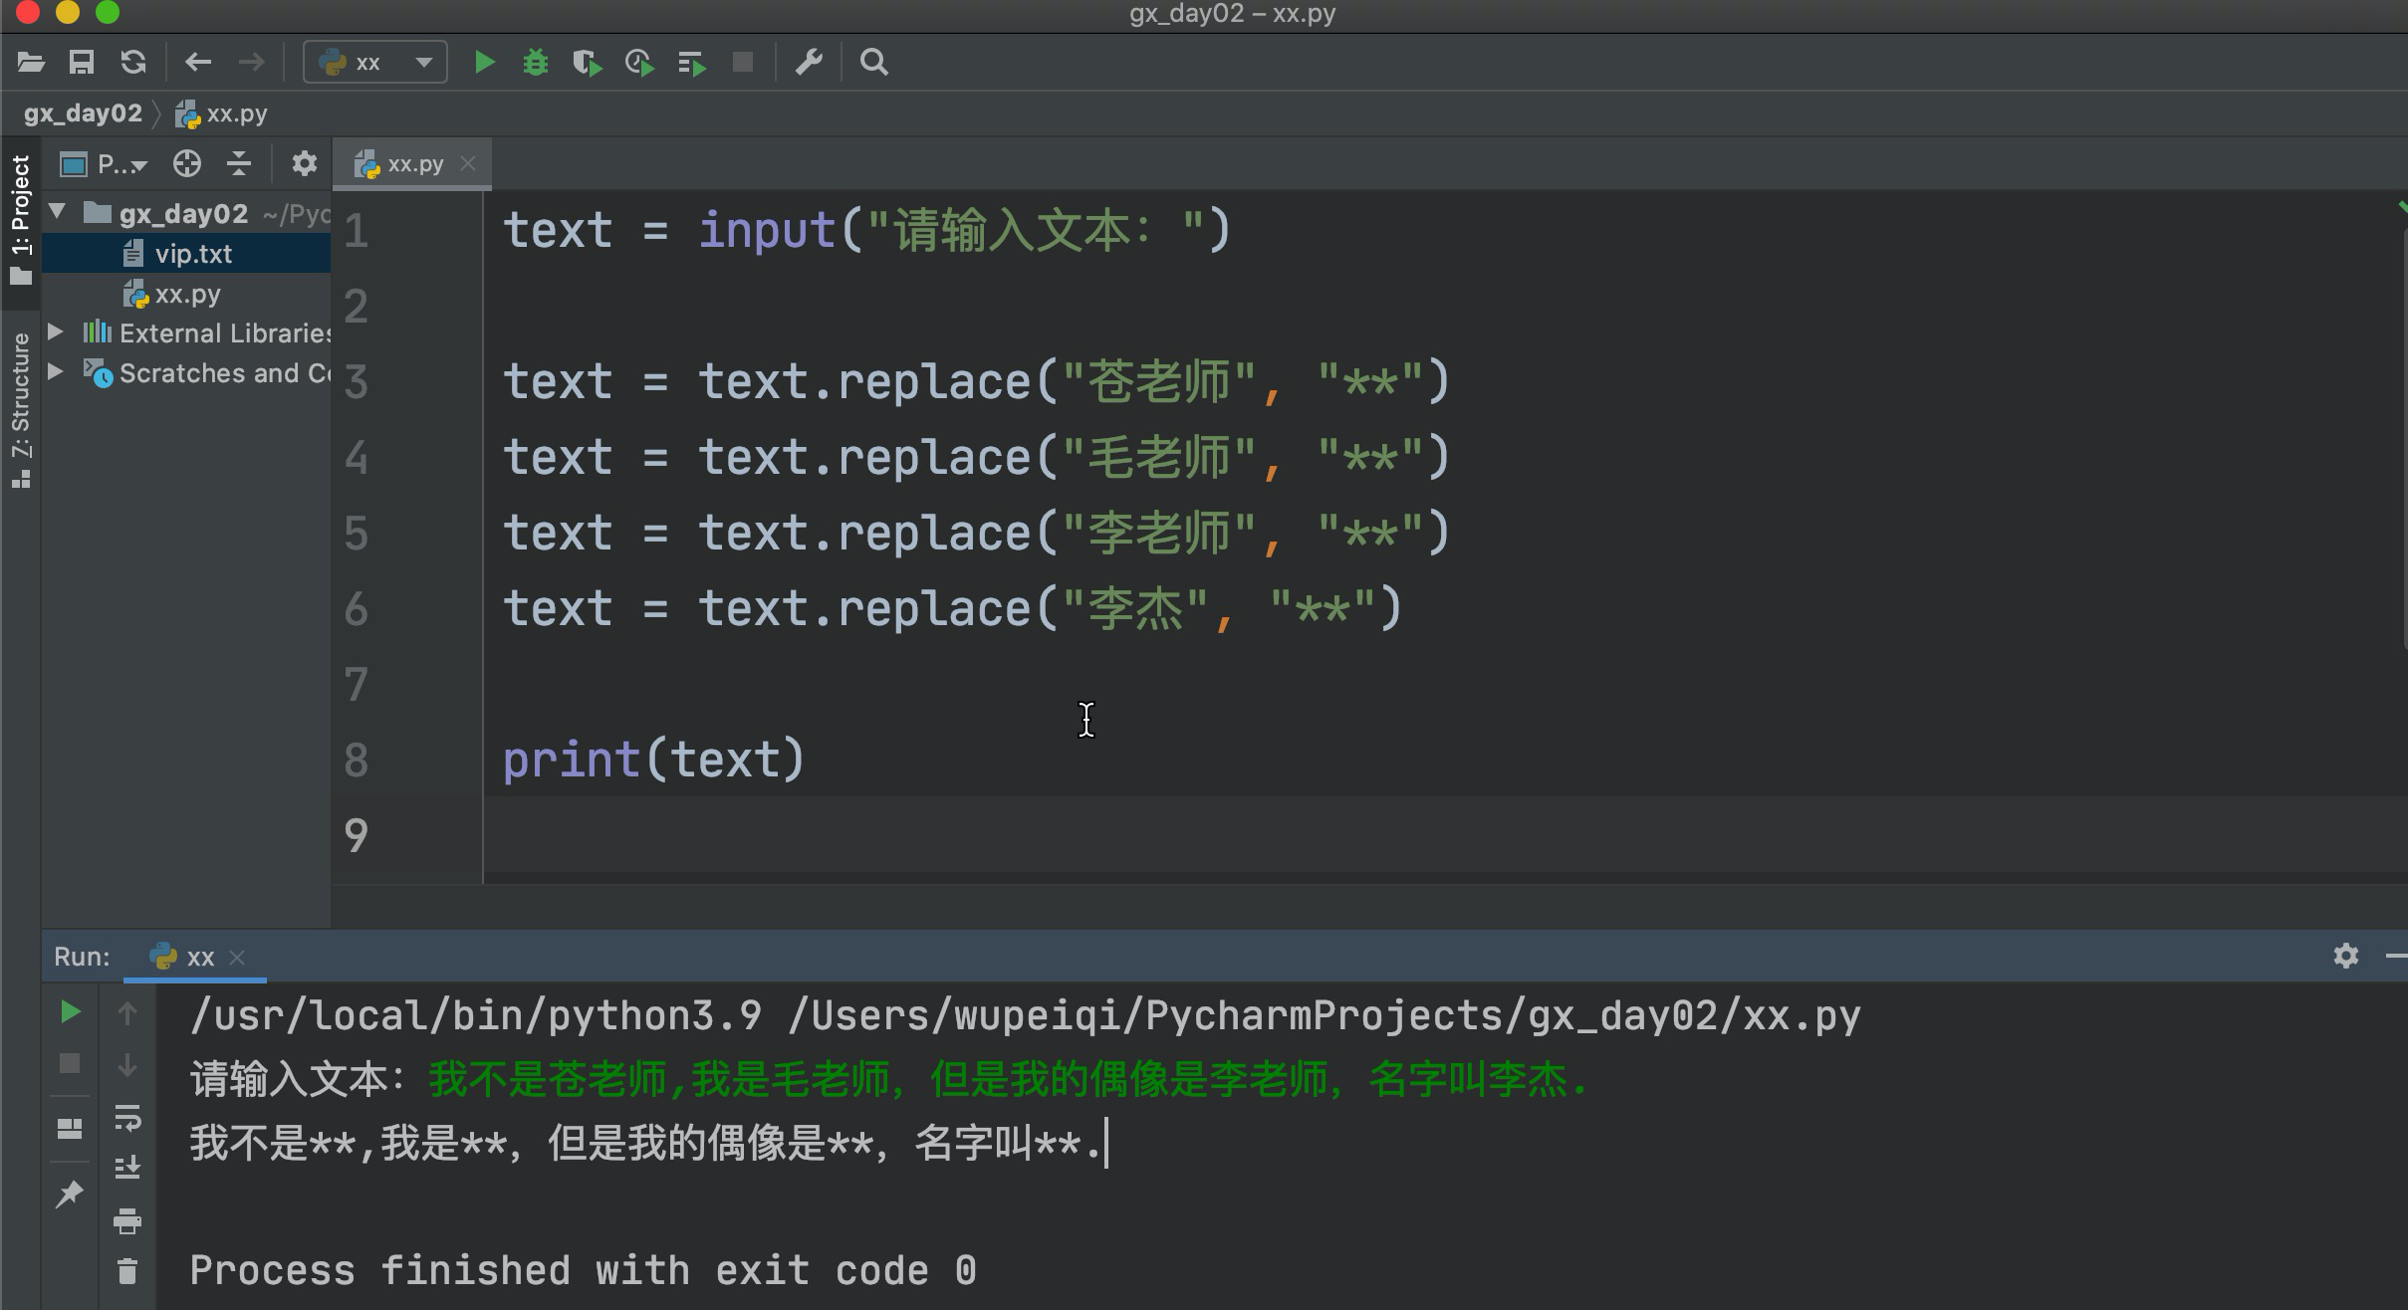Open the settings wrench in the toolbar
This screenshot has width=2408, height=1310.
click(809, 63)
